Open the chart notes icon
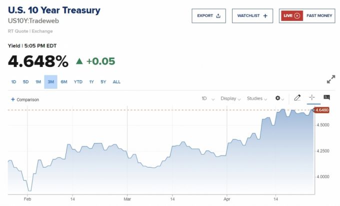Viewport: 340px width, 206px height. (326, 98)
